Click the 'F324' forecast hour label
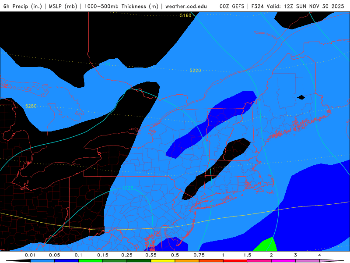 tap(257, 6)
